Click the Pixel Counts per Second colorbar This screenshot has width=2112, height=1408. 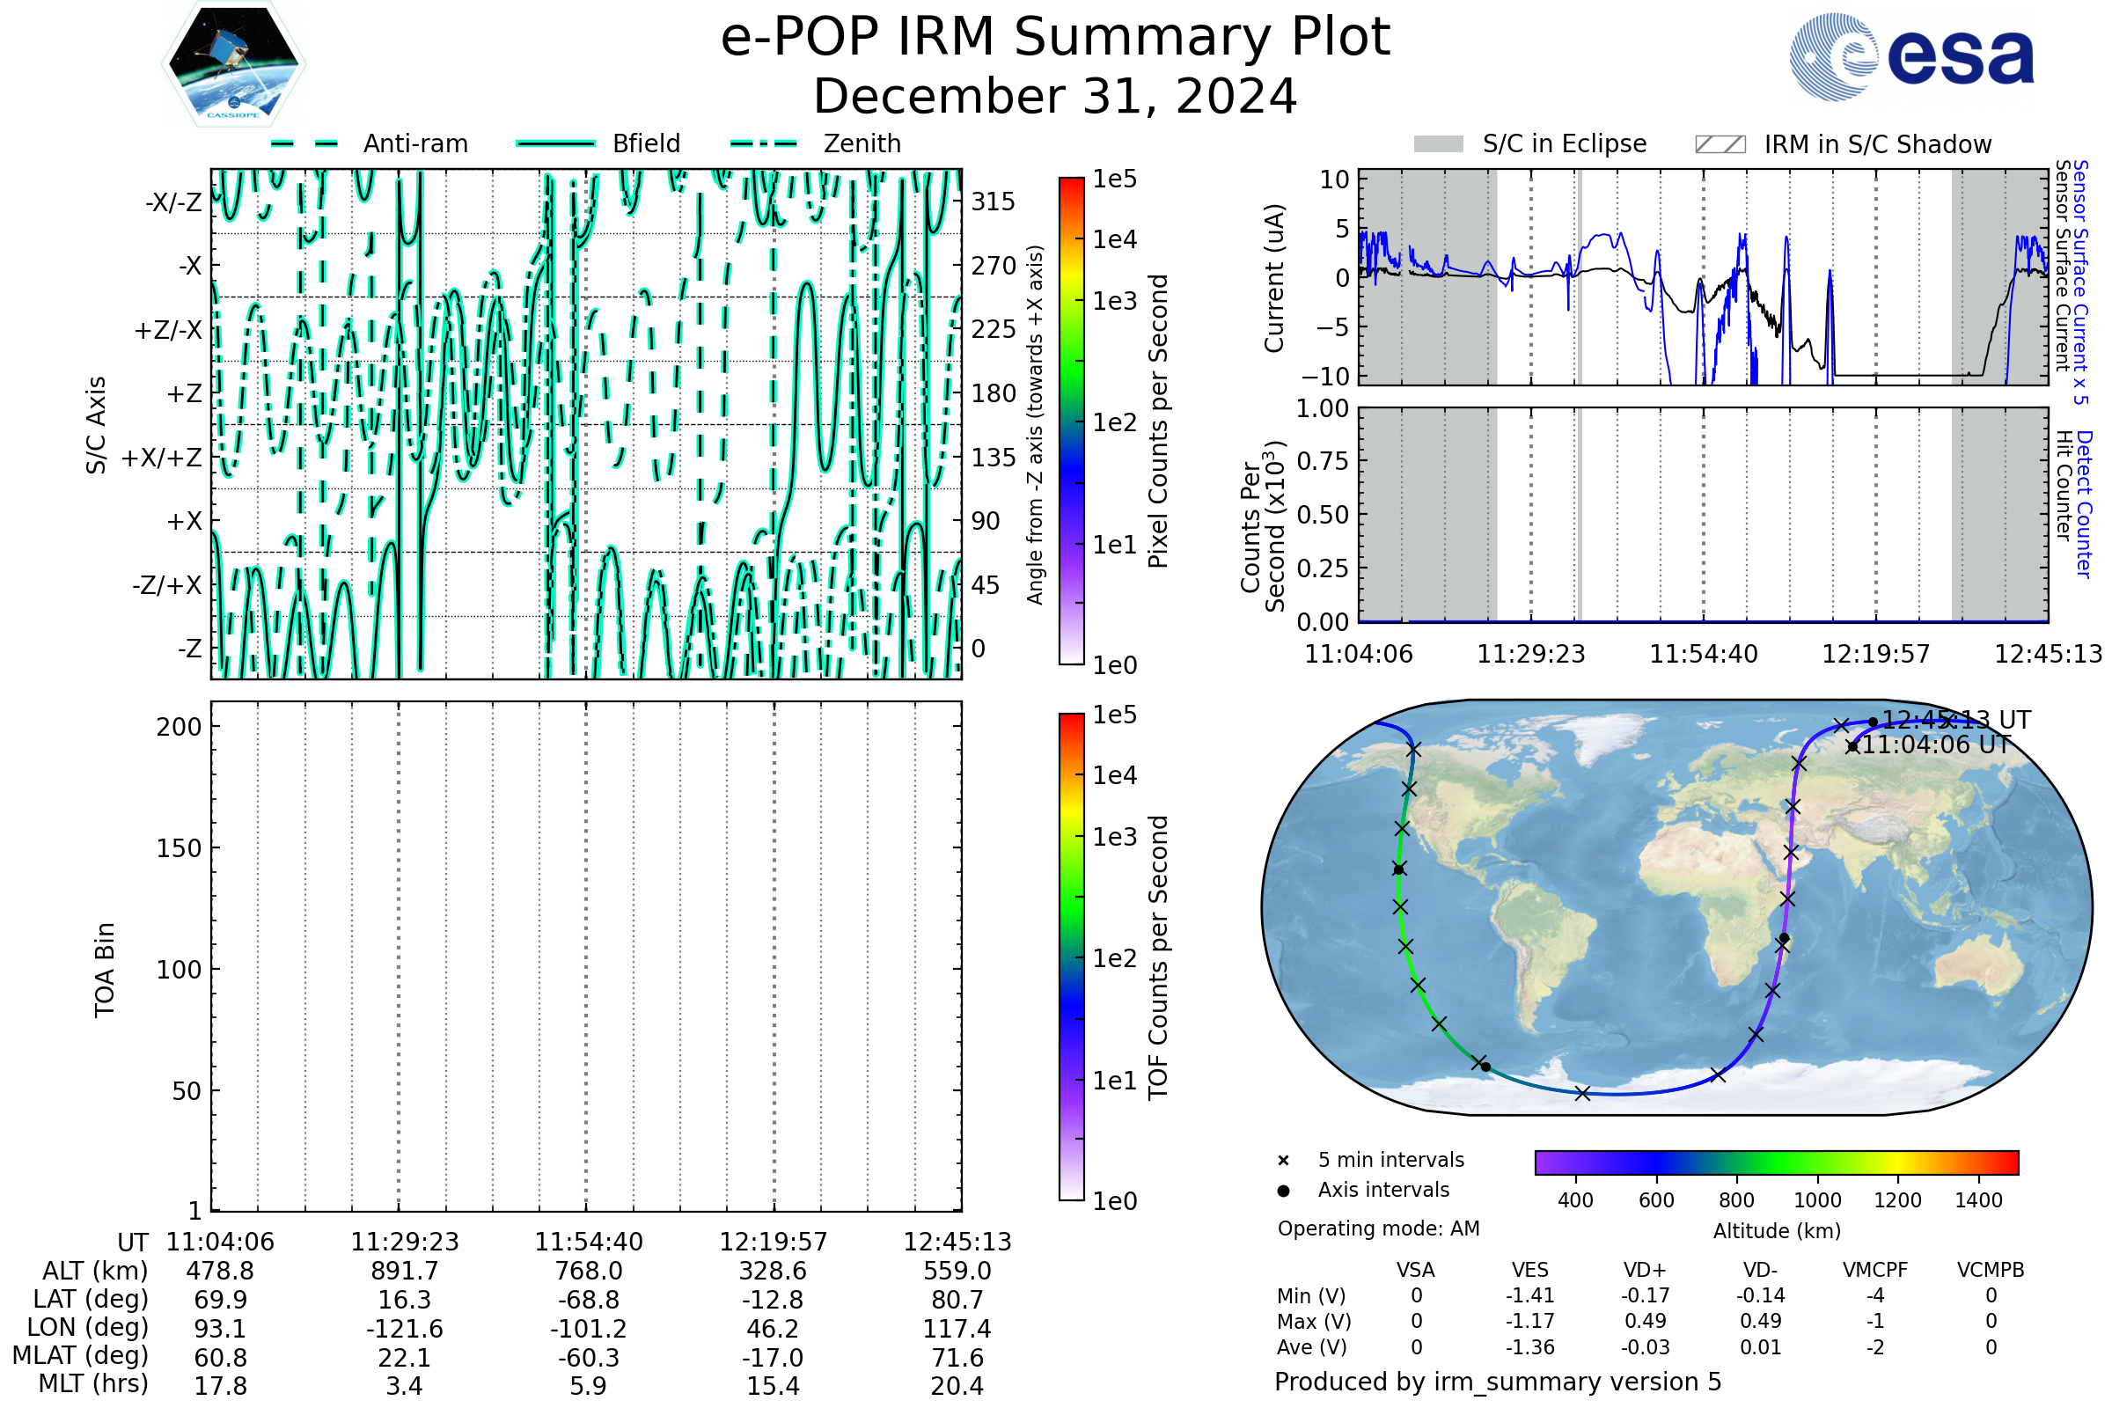[x=1071, y=422]
